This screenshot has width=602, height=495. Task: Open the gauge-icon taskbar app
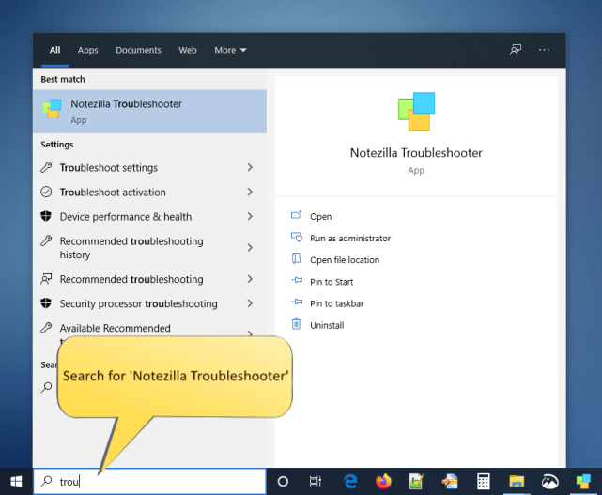tap(549, 481)
